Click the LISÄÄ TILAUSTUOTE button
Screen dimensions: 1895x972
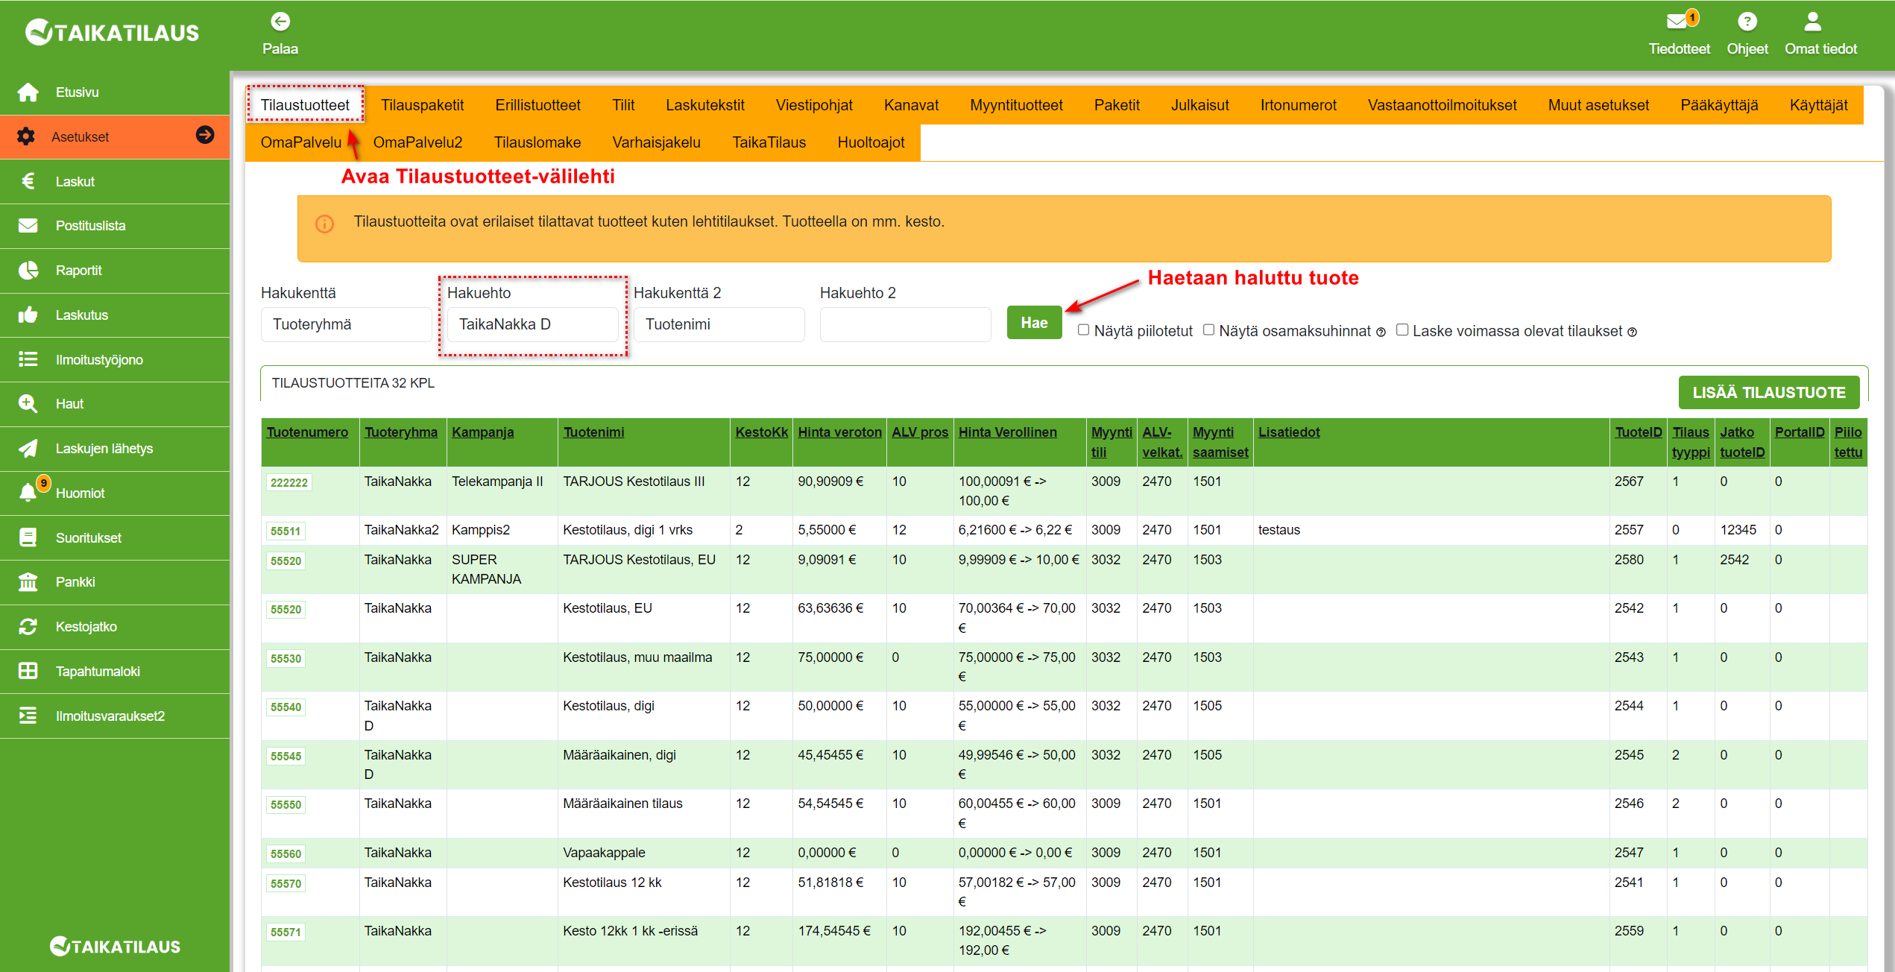coord(1768,392)
